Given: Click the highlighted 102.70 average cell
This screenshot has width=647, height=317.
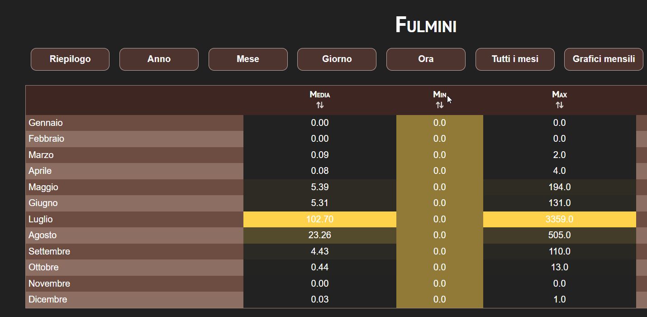Looking at the screenshot, I should click(320, 219).
